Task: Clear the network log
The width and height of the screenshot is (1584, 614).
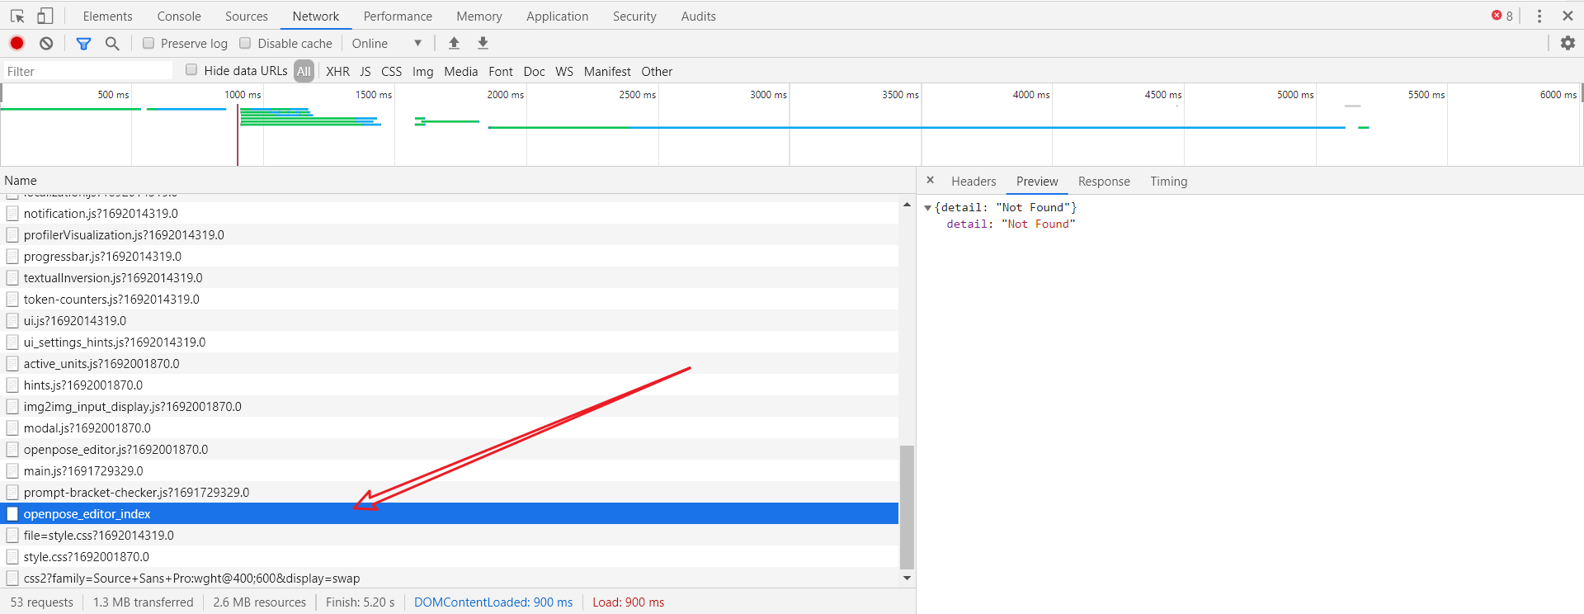Action: [46, 43]
